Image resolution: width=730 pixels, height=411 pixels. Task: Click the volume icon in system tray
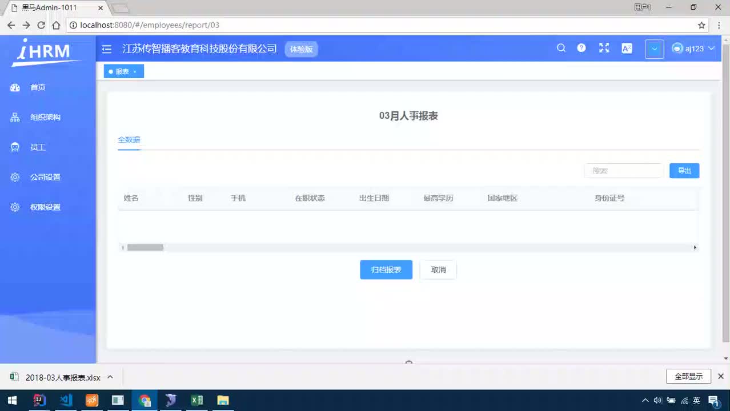pyautogui.click(x=657, y=400)
